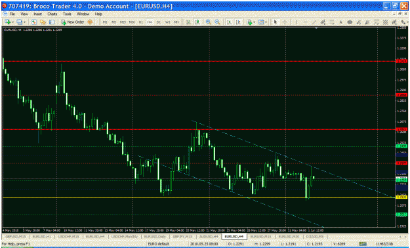The width and height of the screenshot is (410, 248).
Task: Open the Indicators list icon
Action: coord(249,22)
